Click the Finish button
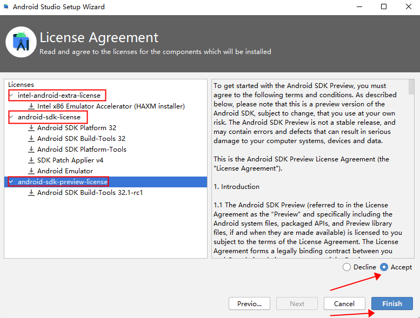420x318 pixels. [x=392, y=303]
